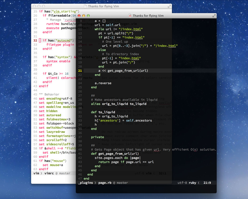Click 'utf-8' encoding in front status line
The height and width of the screenshot is (199, 248).
click(182, 183)
